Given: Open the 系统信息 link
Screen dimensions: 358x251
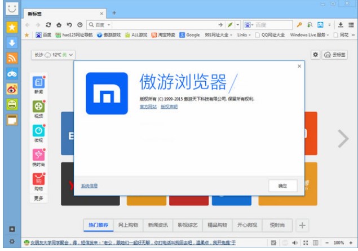Looking at the screenshot, I should point(90,186).
